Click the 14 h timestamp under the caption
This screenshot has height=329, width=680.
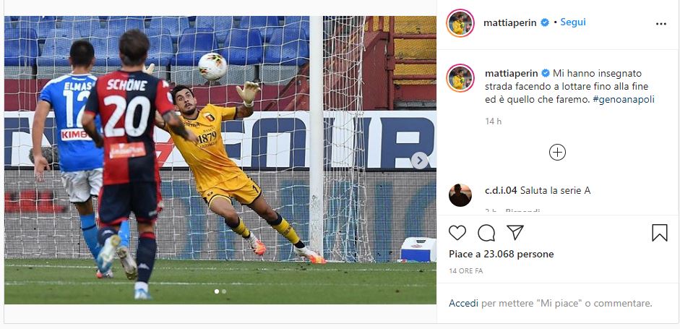[x=493, y=121]
